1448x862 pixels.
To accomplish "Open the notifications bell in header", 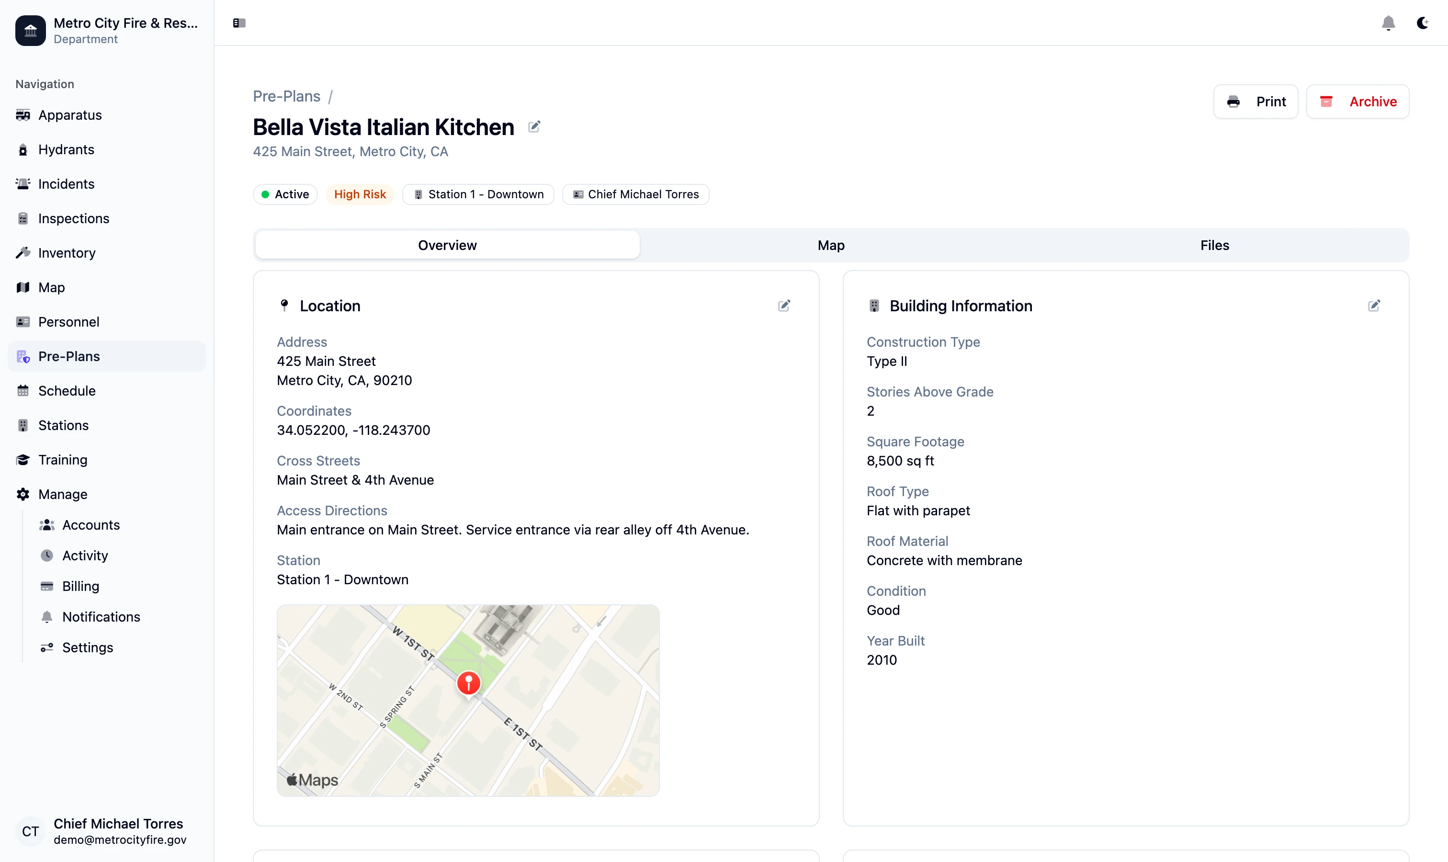I will tap(1388, 23).
